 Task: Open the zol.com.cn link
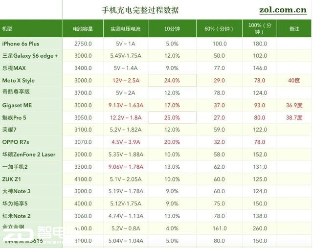coord(283,10)
